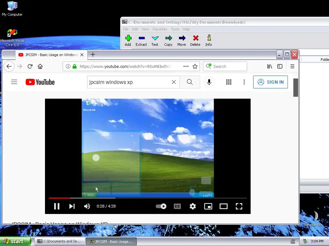Open the Firefox hamburger menu
Screen dimensions: 329x246
pyautogui.click(x=292, y=66)
